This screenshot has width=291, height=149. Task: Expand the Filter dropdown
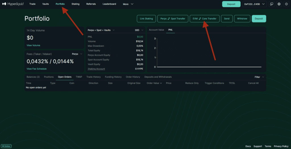[259, 77]
